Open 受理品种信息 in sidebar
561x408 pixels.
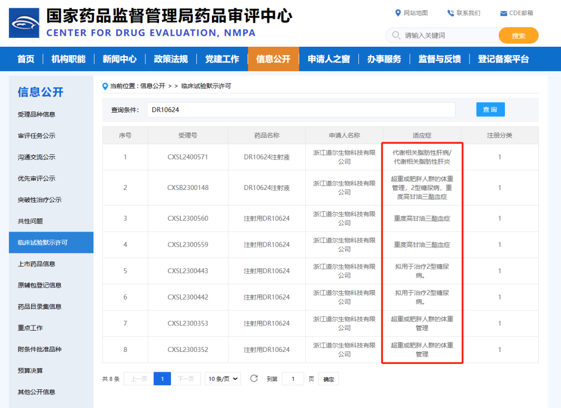point(36,114)
